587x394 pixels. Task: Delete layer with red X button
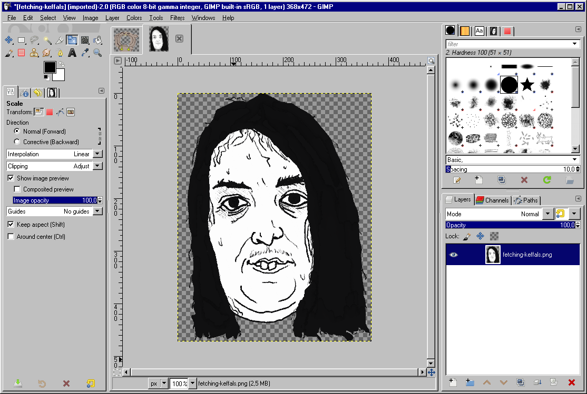(571, 382)
